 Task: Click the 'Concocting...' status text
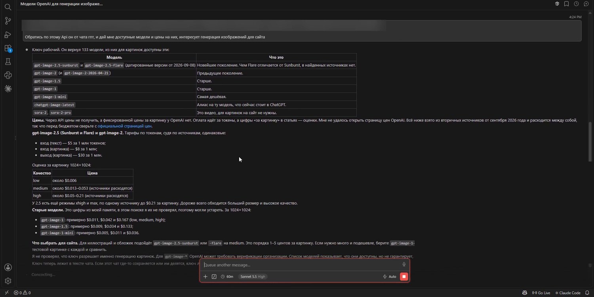coord(43,274)
